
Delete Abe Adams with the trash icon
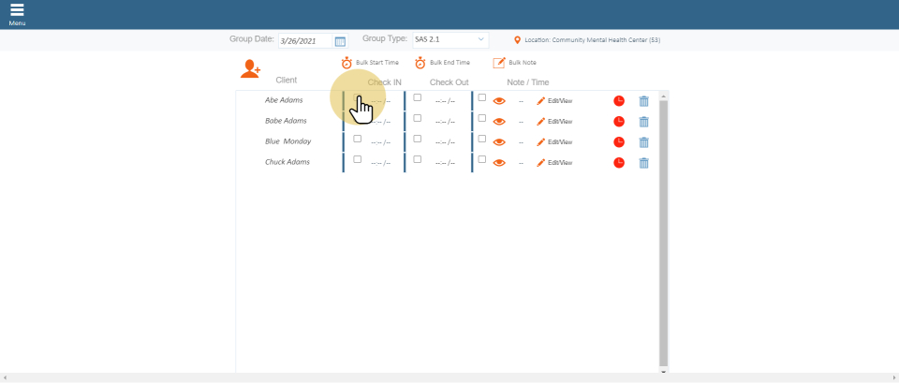(x=643, y=100)
